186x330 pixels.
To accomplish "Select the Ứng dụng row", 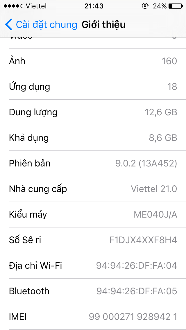I will point(93,87).
